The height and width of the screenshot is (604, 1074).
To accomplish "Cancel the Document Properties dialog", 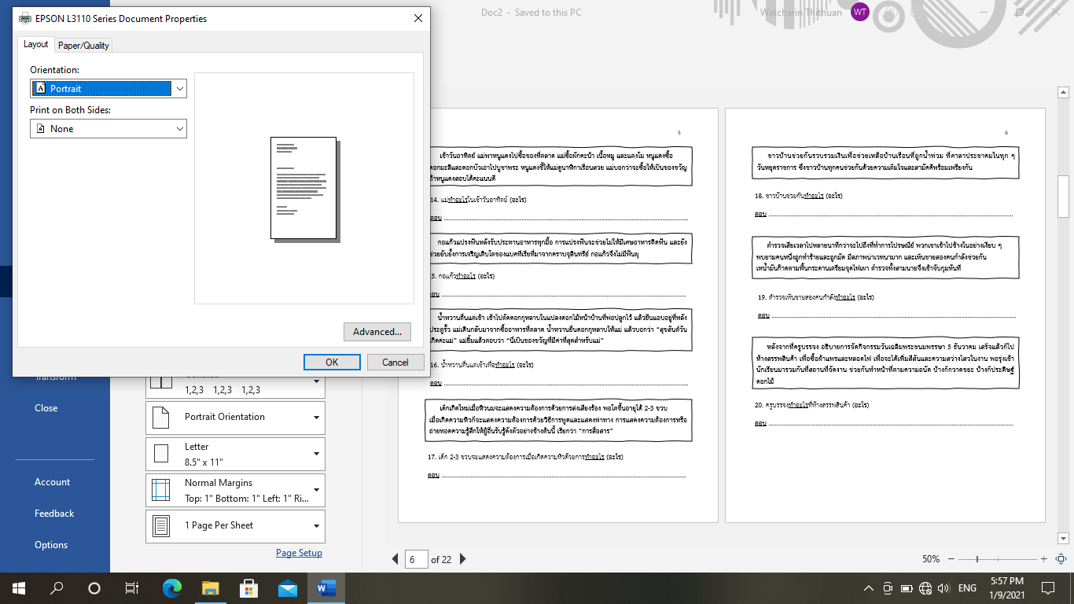I will pyautogui.click(x=395, y=363).
